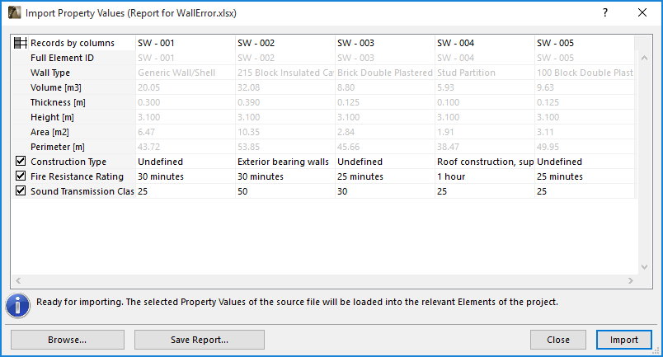Click the Close button at the bottom
Viewport: 663px width, 357px height.
coord(558,340)
